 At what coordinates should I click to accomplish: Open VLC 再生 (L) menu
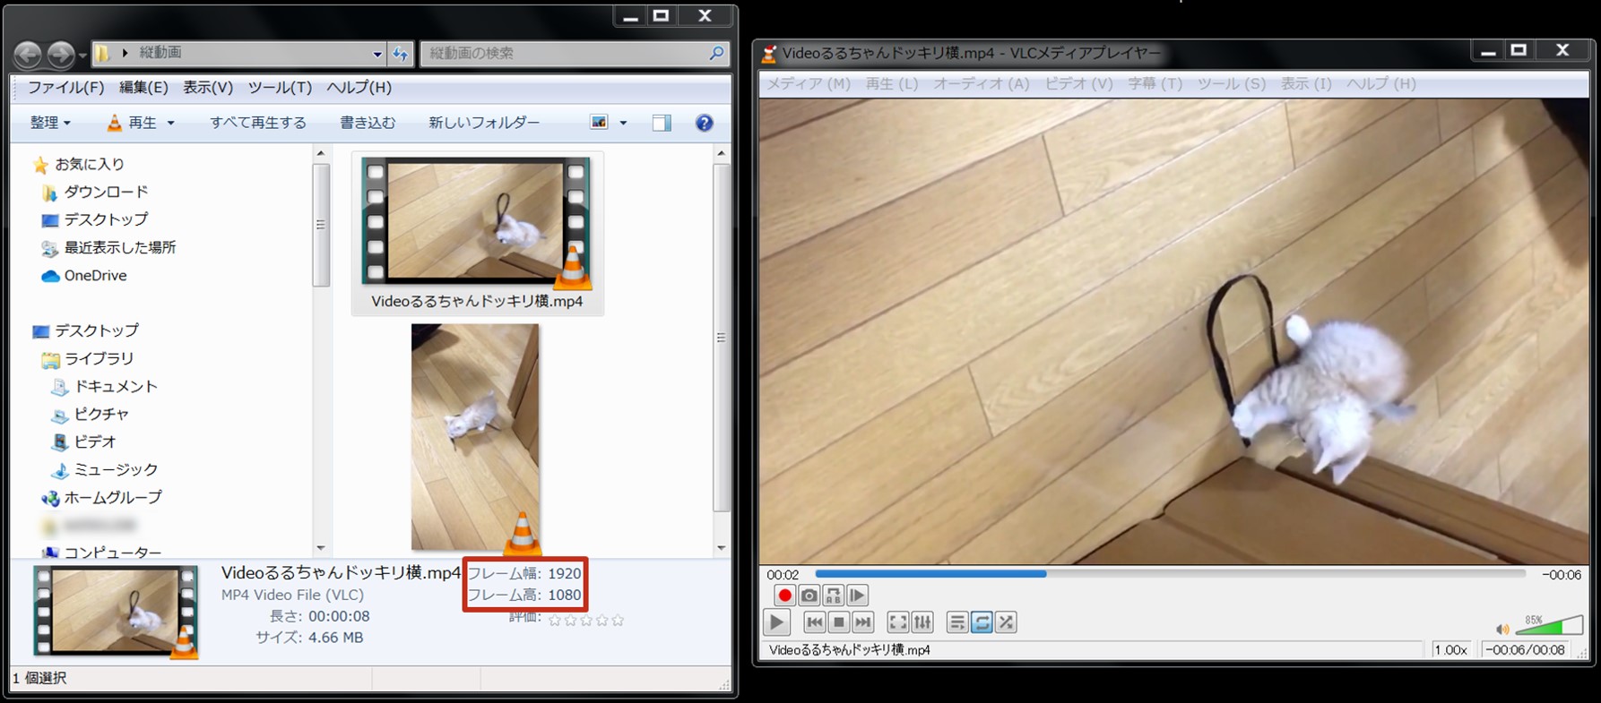pyautogui.click(x=892, y=83)
